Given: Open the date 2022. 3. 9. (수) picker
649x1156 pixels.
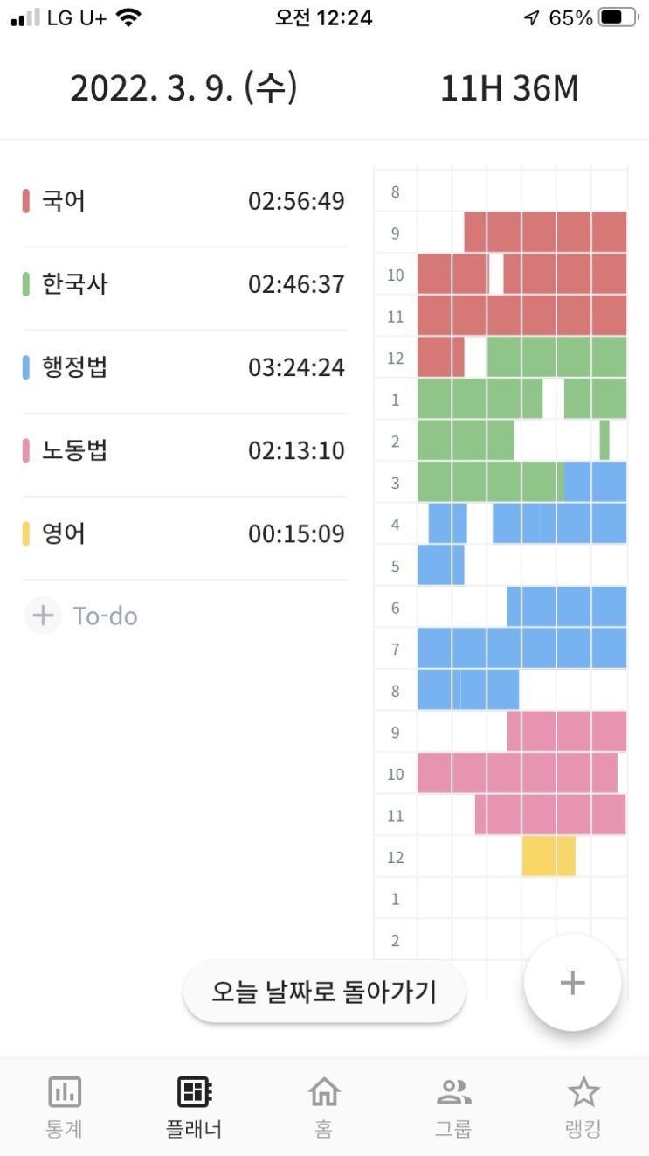Looking at the screenshot, I should coord(183,88).
